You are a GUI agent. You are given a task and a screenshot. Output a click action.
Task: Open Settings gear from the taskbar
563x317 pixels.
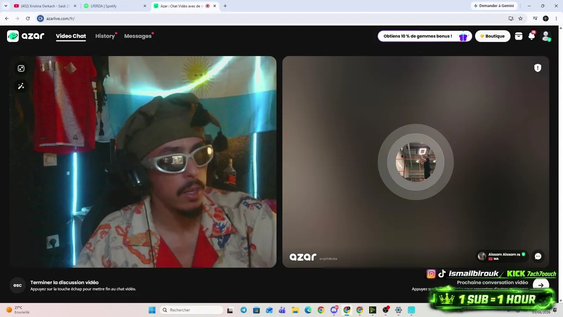[398, 310]
